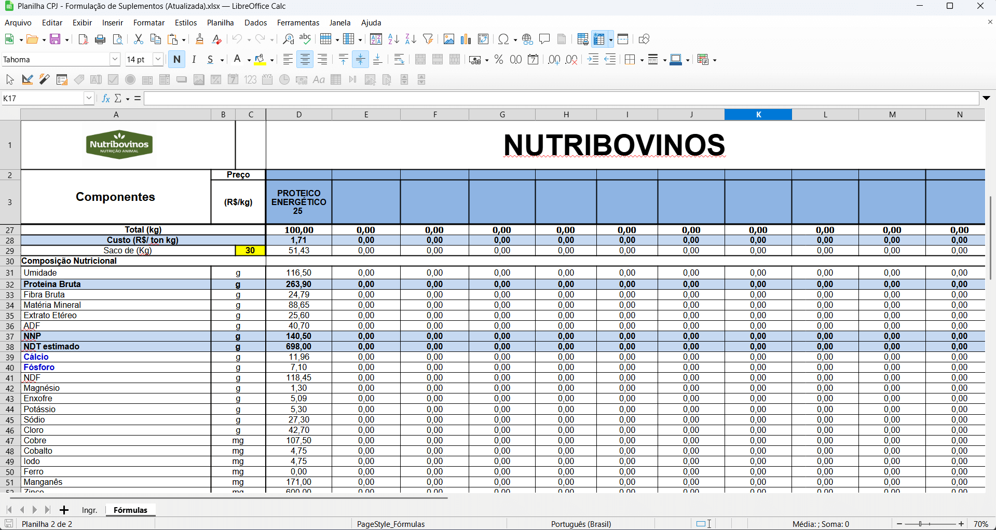Open the Arquivo menu
This screenshot has width=996, height=530.
tap(18, 23)
